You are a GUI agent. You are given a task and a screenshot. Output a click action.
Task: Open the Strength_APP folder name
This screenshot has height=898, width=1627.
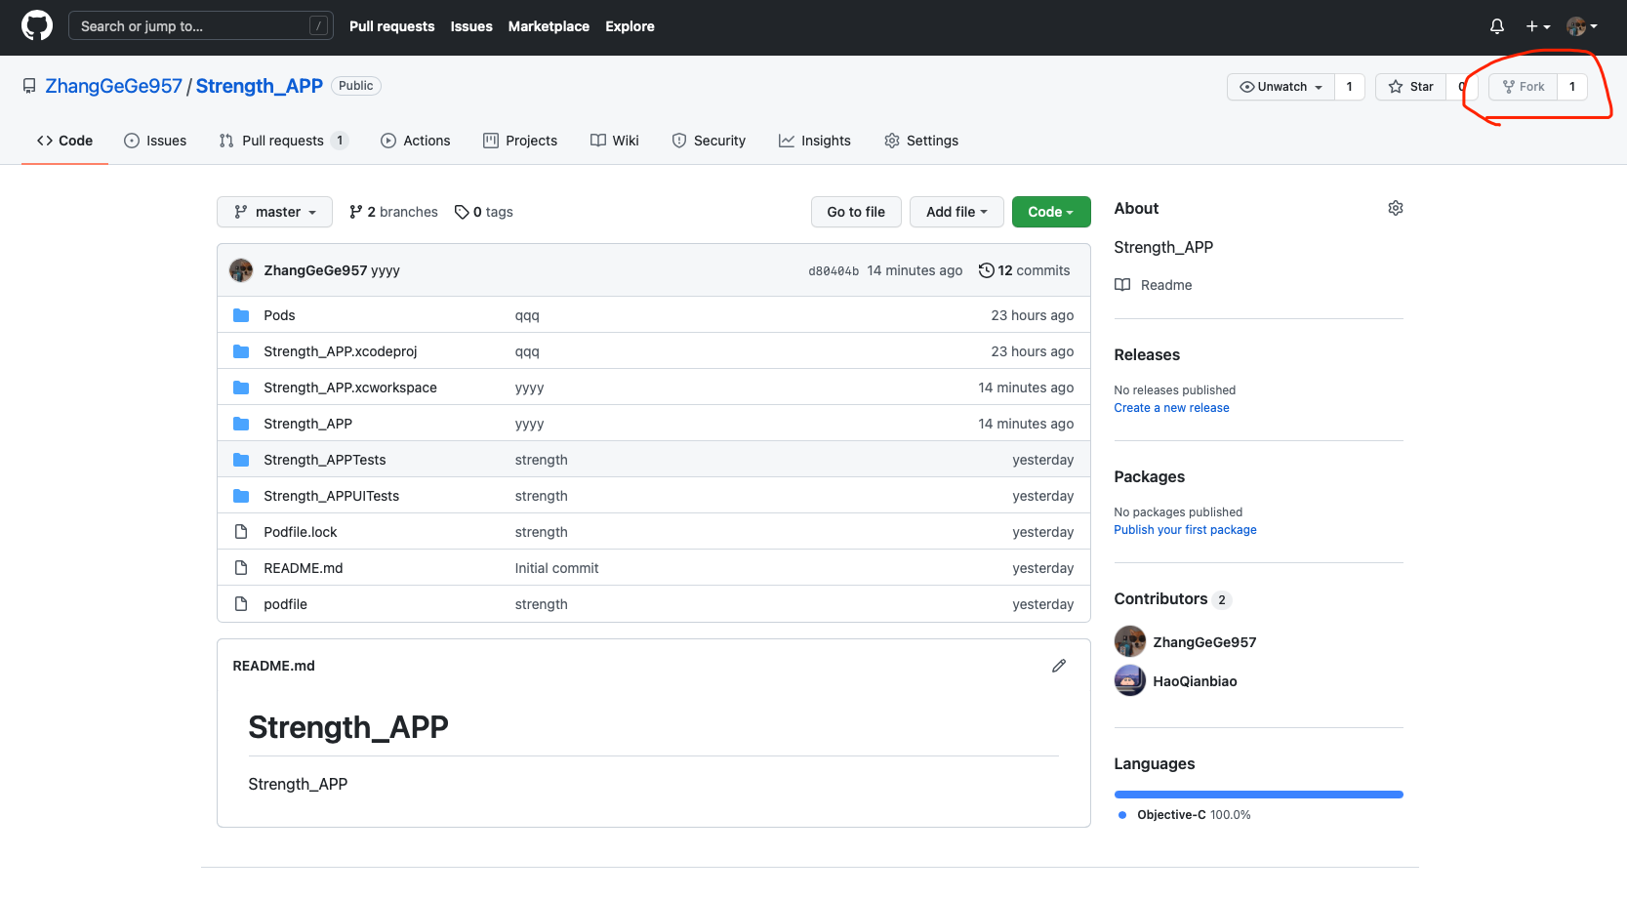308,424
